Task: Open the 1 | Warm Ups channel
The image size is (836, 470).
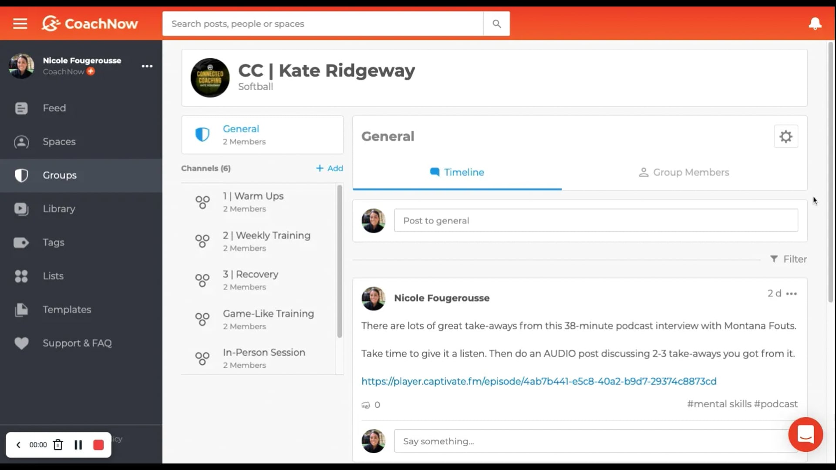Action: click(259, 202)
